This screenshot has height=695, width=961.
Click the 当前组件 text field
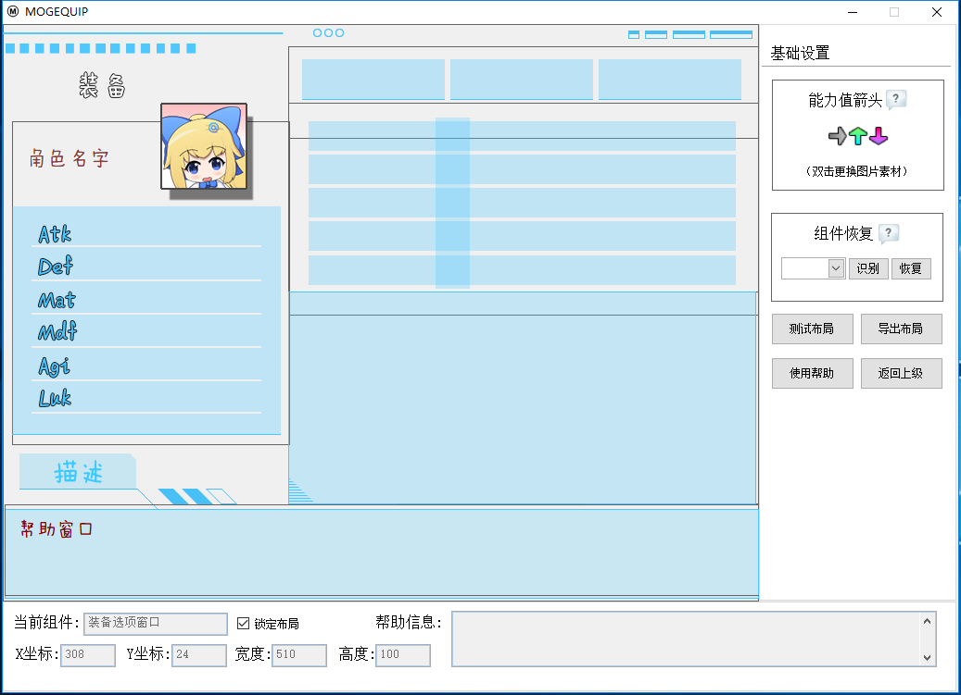[156, 624]
